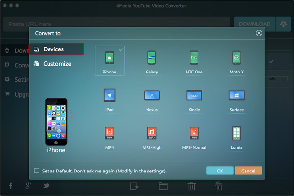Select the MP4 format icon

pyautogui.click(x=110, y=134)
